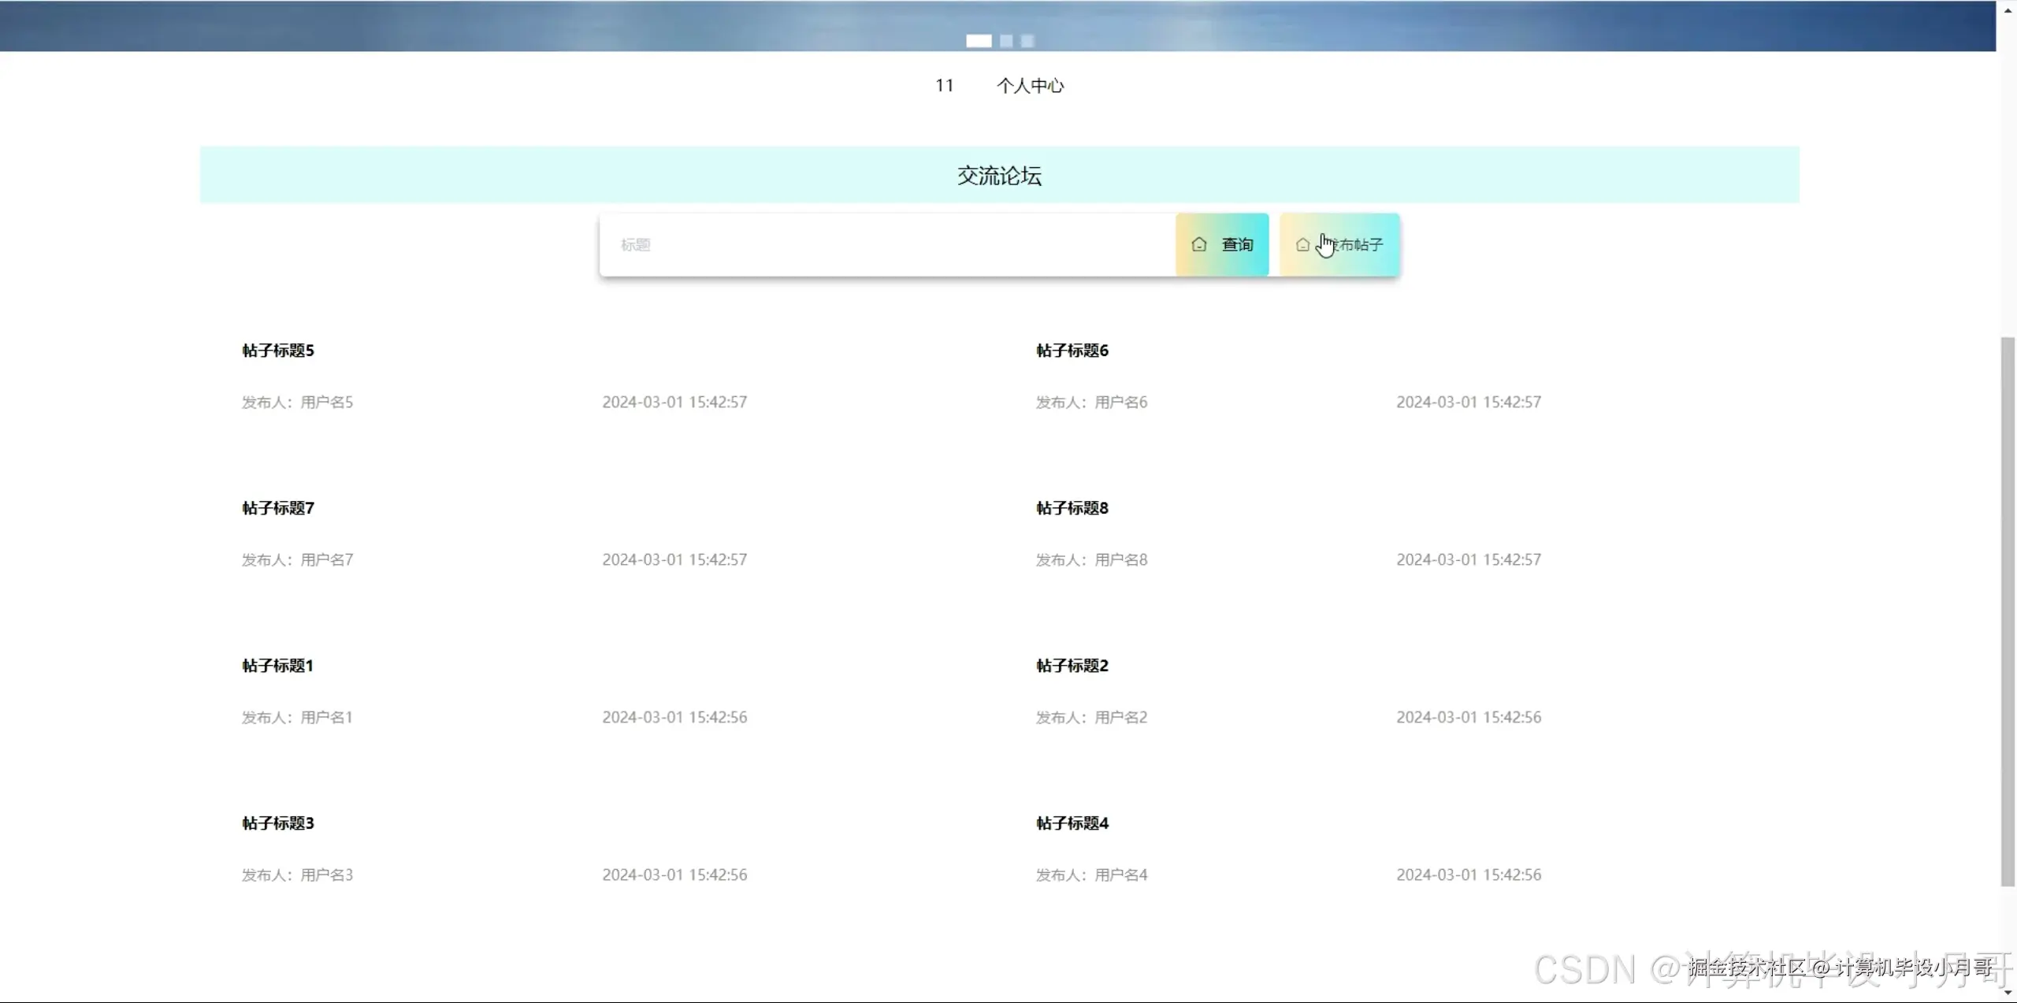The height and width of the screenshot is (1003, 2017).
Task: Select the first carousel indicator dot
Action: coord(979,41)
